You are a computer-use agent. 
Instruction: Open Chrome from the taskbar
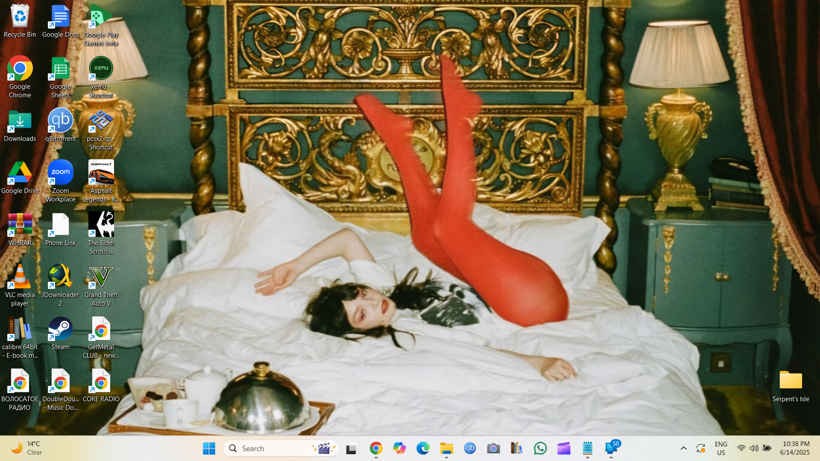[x=376, y=449]
